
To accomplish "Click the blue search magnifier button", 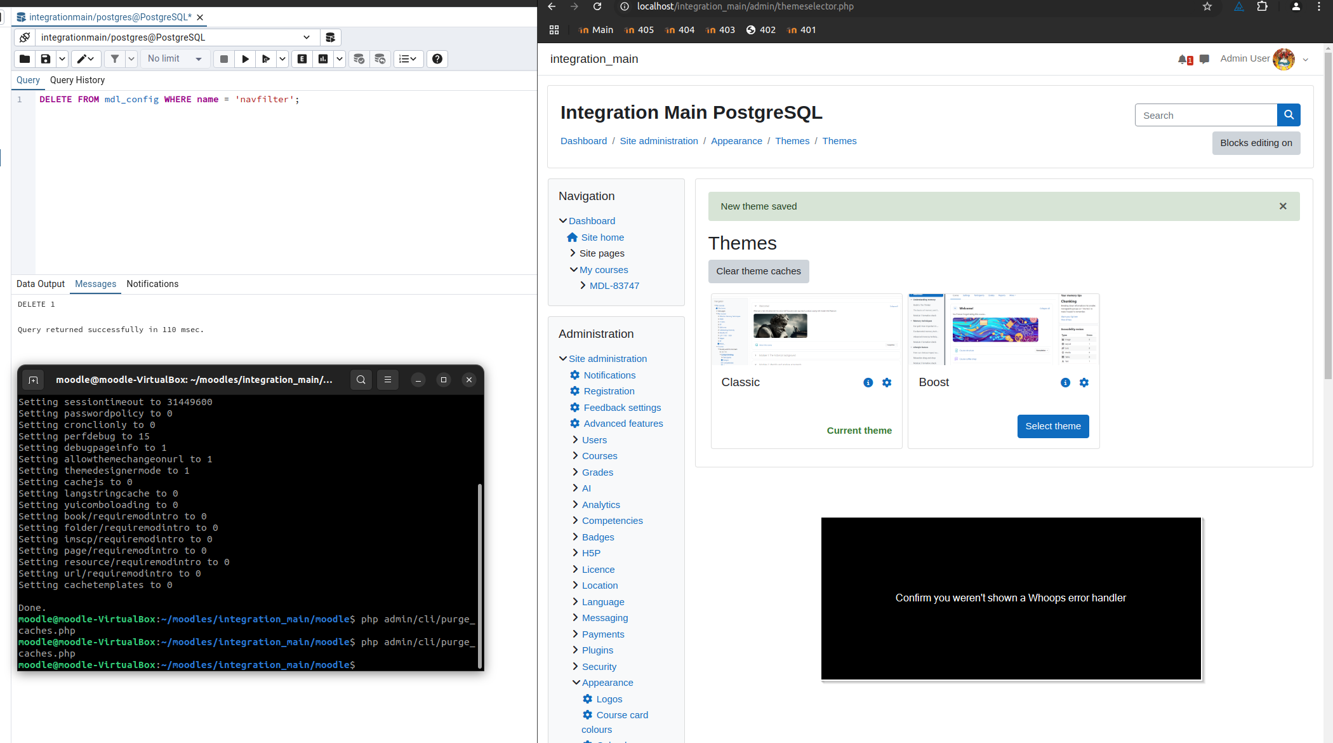I will 1289,115.
